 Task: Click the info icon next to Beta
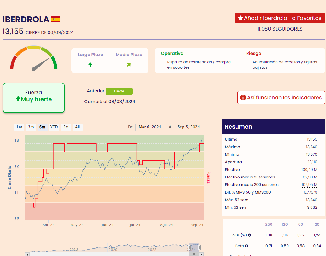point(247,246)
